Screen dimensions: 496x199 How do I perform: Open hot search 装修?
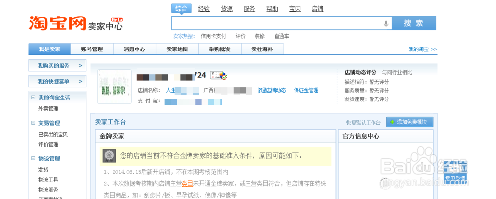260,36
